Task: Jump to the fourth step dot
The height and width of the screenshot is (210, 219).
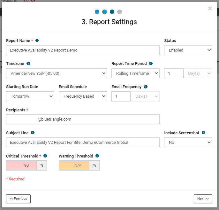Action: (x=119, y=12)
